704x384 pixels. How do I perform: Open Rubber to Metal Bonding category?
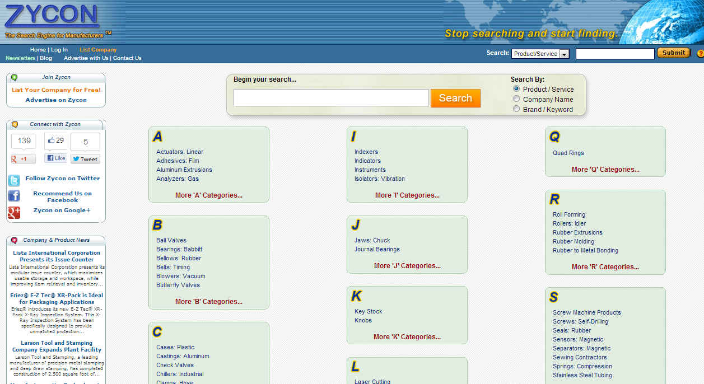click(x=586, y=250)
